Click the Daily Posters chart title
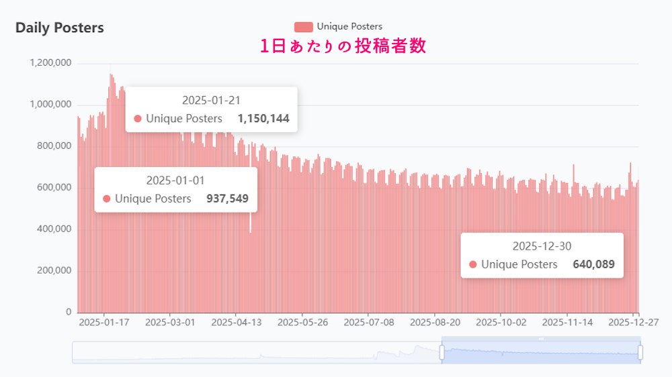 point(60,28)
